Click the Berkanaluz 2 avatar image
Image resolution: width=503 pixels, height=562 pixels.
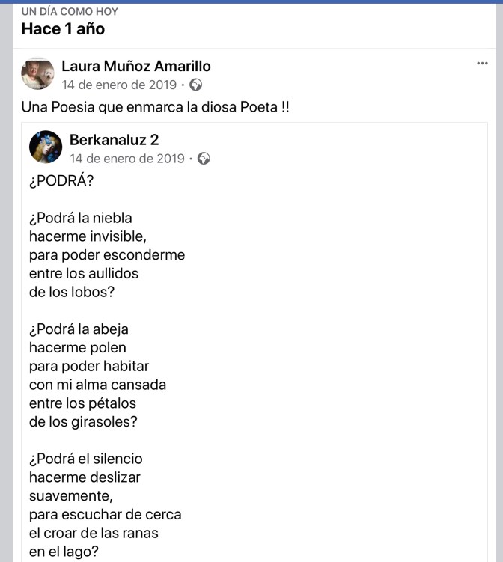point(46,147)
